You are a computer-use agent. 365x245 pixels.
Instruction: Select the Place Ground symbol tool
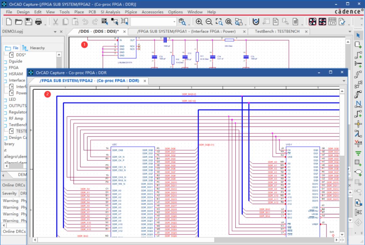(358, 154)
